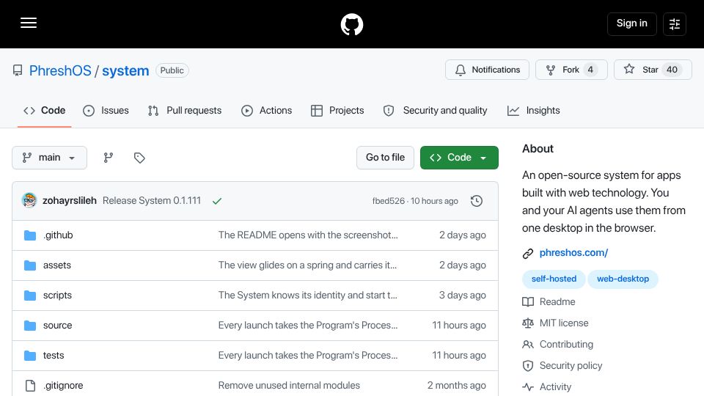Viewport: 704px width, 396px height.
Task: Open the Contributing link
Action: (566, 345)
